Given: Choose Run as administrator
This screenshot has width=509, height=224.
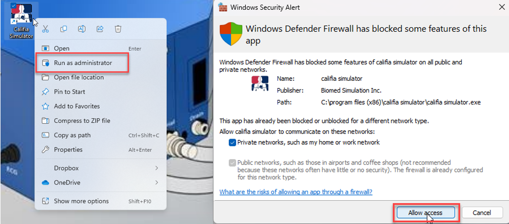Looking at the screenshot, I should (83, 63).
